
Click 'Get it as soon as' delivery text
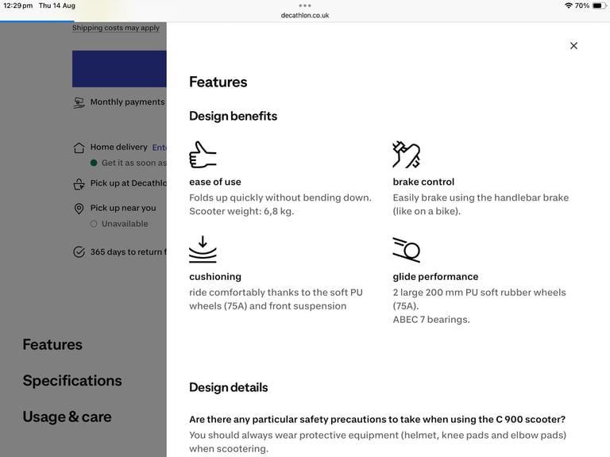133,163
